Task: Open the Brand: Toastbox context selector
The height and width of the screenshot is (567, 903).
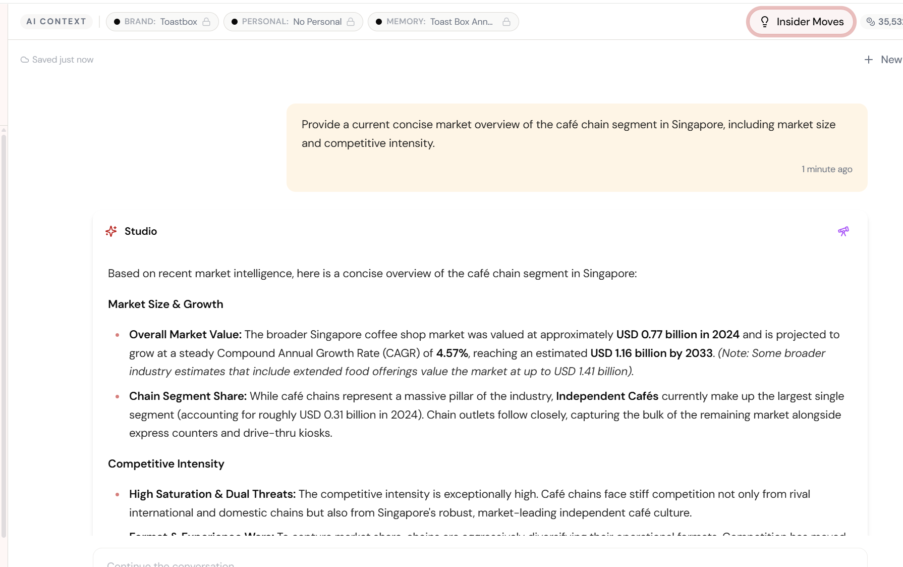Action: (x=160, y=22)
